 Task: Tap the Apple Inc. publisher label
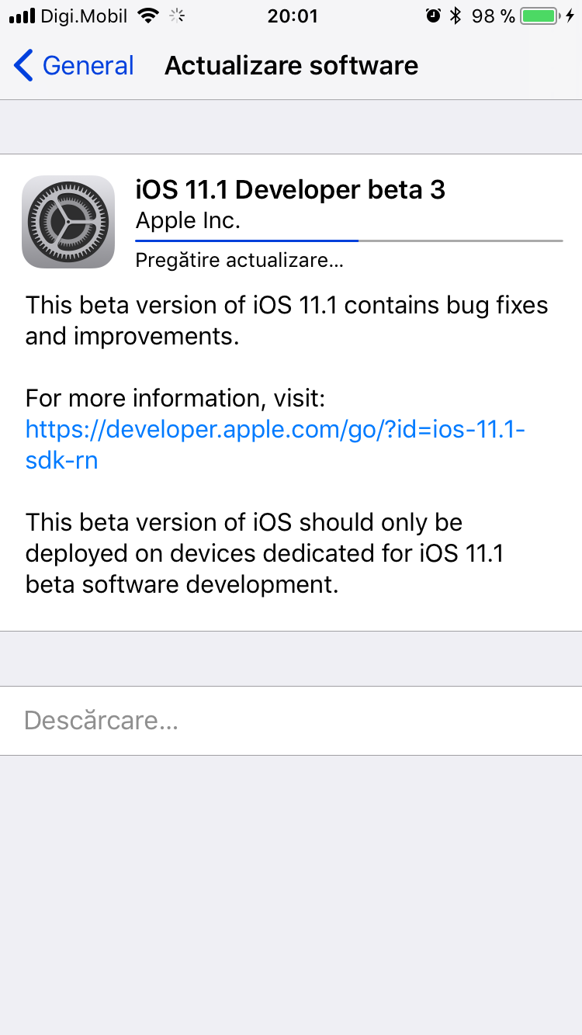(x=188, y=221)
